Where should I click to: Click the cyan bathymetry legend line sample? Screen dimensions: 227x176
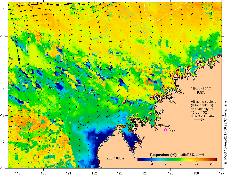click(x=111, y=161)
